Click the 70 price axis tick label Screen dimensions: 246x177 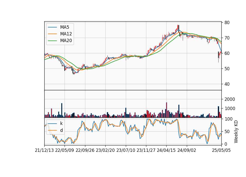[227, 38]
